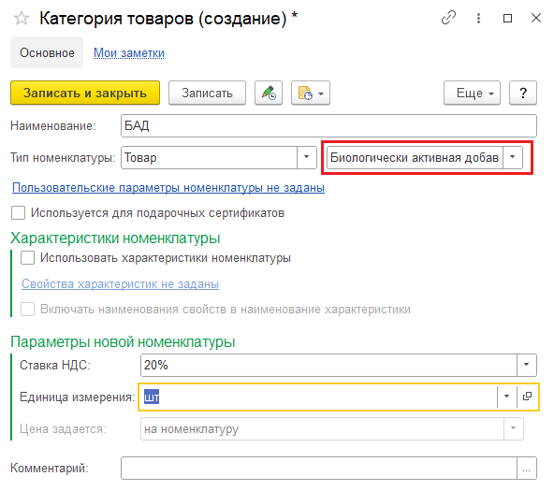The width and height of the screenshot is (554, 491).
Task: Open the 'Еще' menu button
Action: point(472,93)
